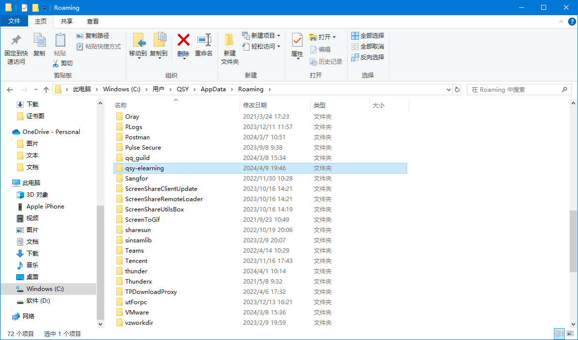The image size is (578, 340).
Task: Select the qq_guild folder
Action: coord(260,157)
